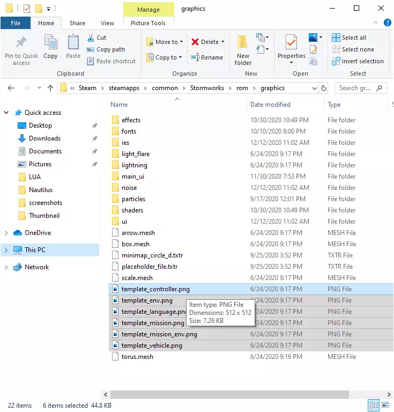Select template_controller.png file

(251, 289)
